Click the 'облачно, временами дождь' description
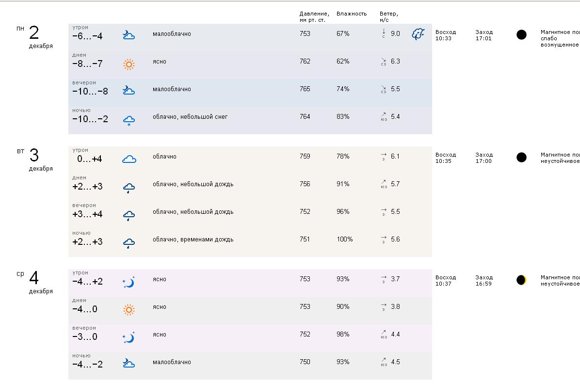The image size is (580, 384). [193, 240]
